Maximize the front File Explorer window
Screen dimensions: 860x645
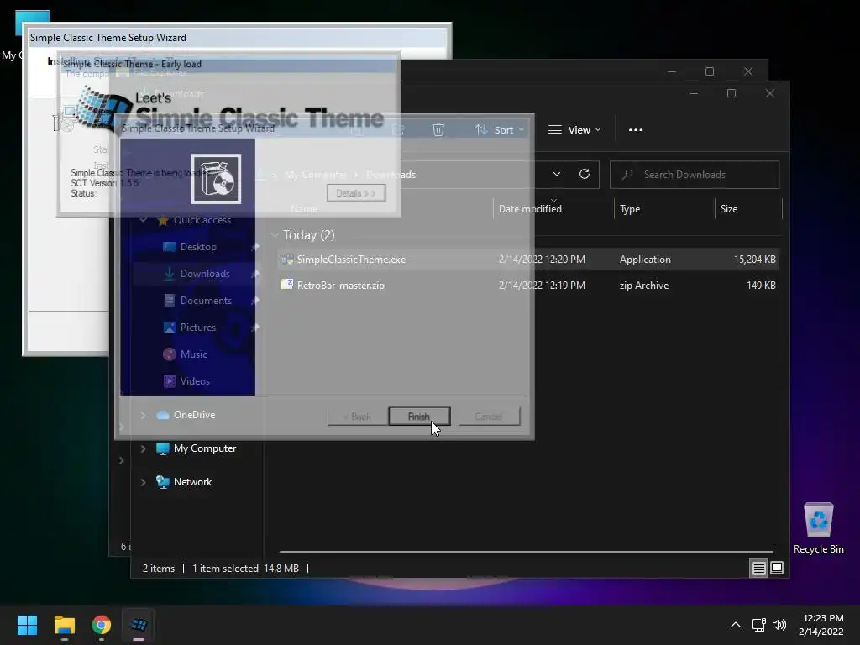pyautogui.click(x=732, y=93)
